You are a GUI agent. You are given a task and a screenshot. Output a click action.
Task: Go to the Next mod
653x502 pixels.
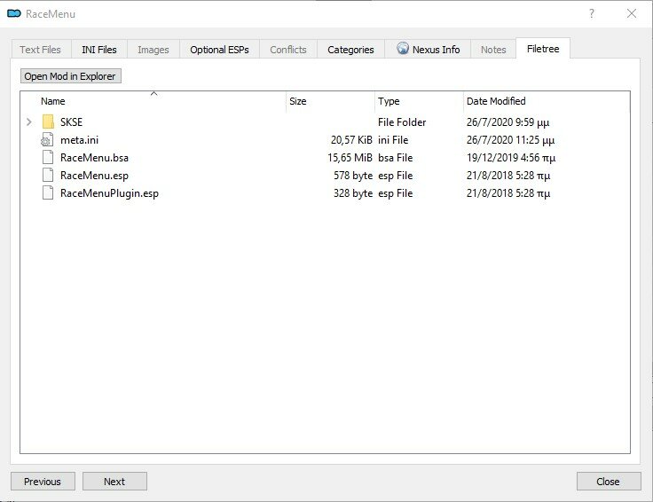[114, 482]
